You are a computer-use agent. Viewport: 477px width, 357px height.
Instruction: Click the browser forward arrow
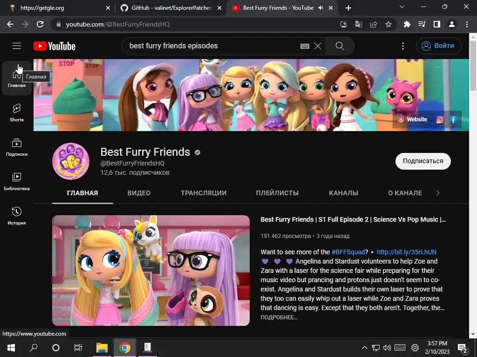[x=25, y=24]
